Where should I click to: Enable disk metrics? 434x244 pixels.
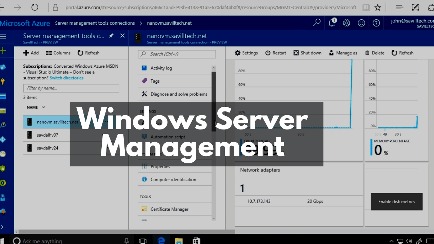[x=396, y=202]
